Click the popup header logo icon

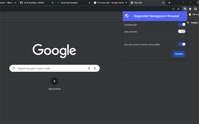(127, 16)
